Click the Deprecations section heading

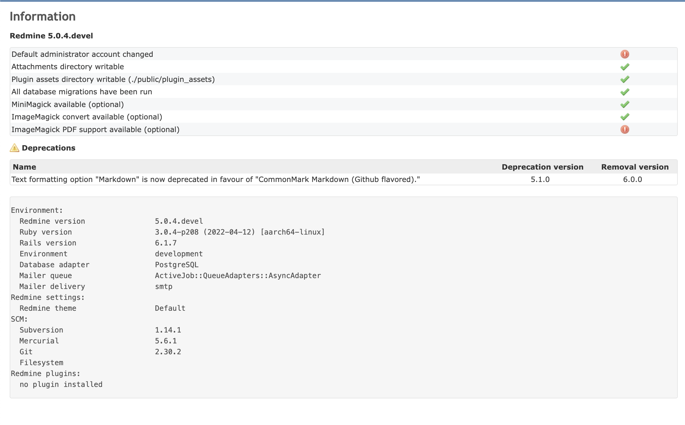(x=48, y=148)
